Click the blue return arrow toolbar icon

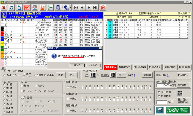pyautogui.click(x=19, y=8)
